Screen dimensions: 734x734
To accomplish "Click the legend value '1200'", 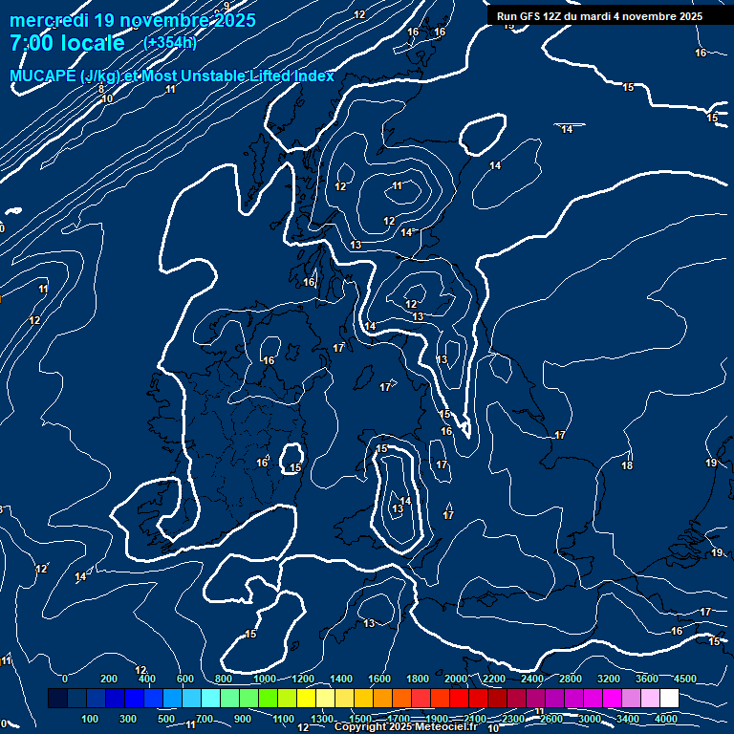I will click(303, 679).
